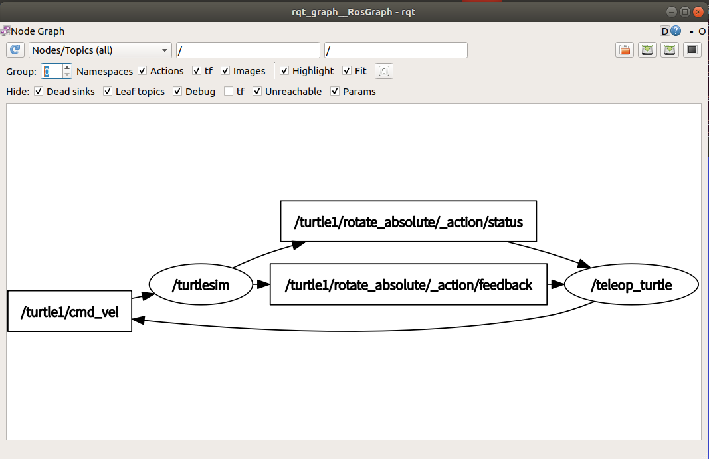Save graph as image via black square icon

point(692,50)
